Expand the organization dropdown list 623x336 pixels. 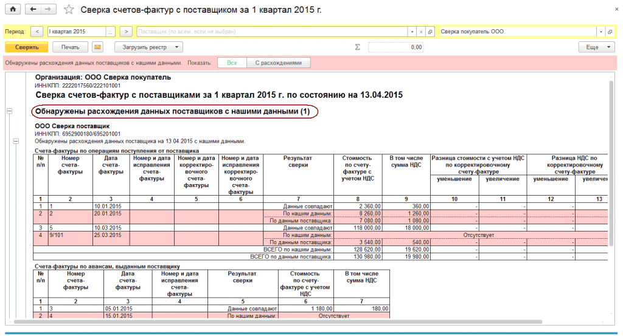[x=601, y=32]
